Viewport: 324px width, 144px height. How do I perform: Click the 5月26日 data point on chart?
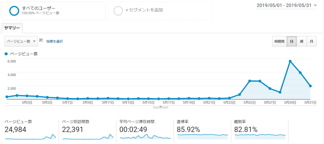[x=260, y=81]
